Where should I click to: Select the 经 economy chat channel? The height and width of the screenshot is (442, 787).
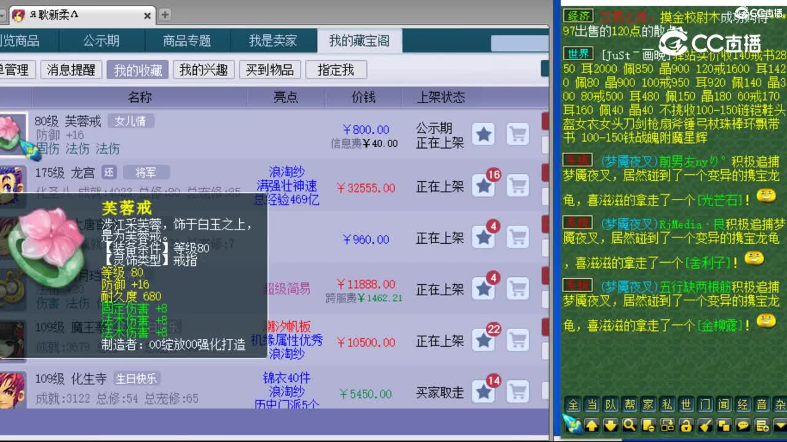pos(743,405)
